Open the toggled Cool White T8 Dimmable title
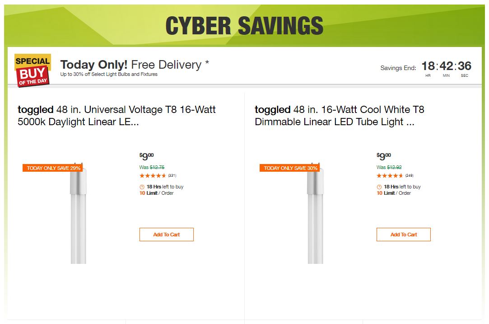This screenshot has height=324, width=489. coord(339,116)
